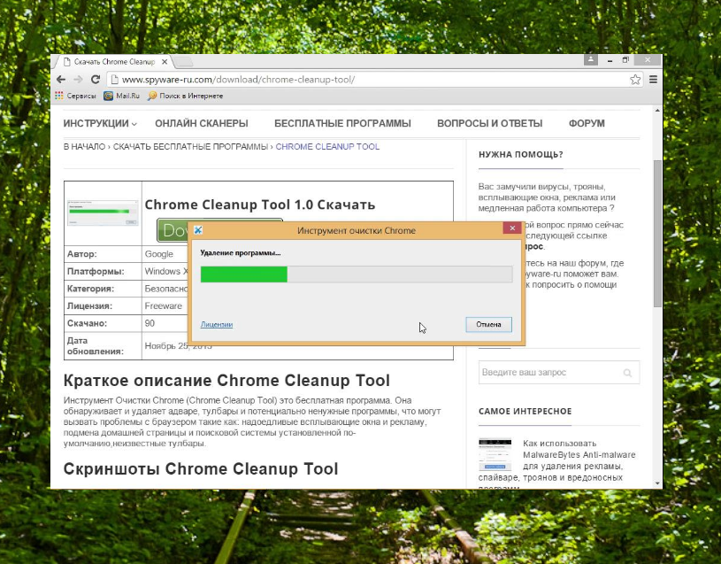
Task: Click the Категория: table label
Action: [x=90, y=289]
